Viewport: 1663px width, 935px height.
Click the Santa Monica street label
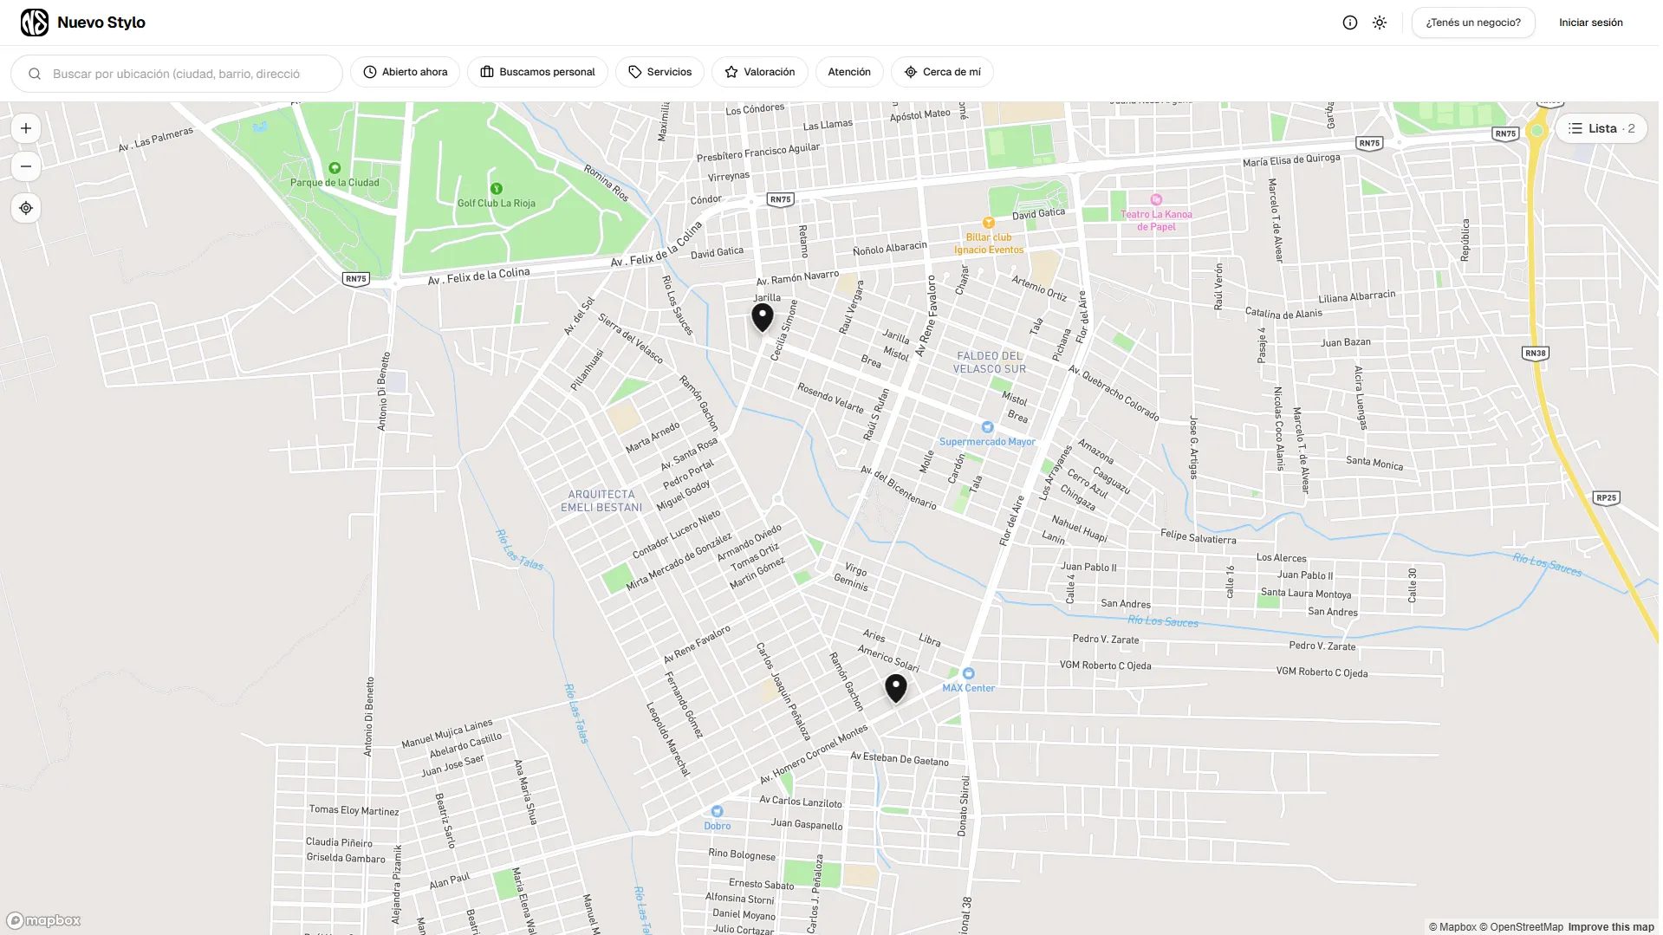(1374, 463)
